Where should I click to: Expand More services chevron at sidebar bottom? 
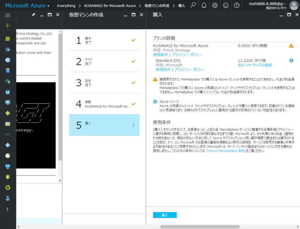click(7, 209)
